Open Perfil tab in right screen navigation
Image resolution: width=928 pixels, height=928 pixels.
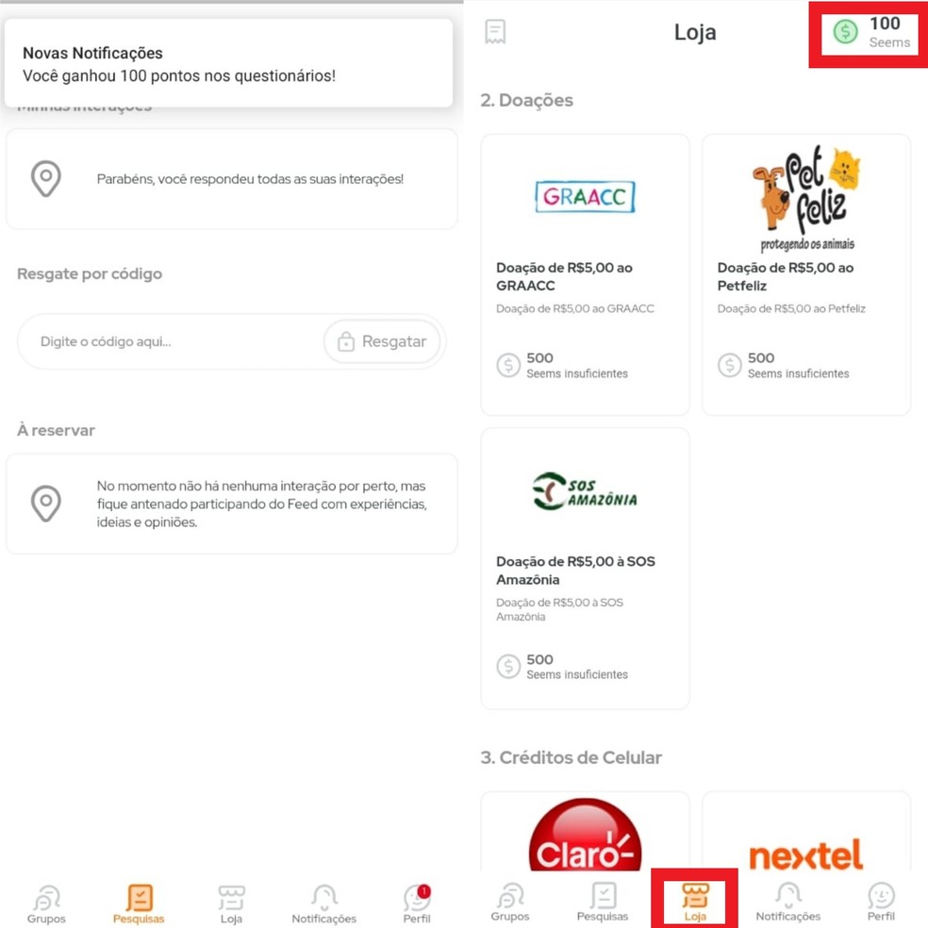click(x=881, y=903)
